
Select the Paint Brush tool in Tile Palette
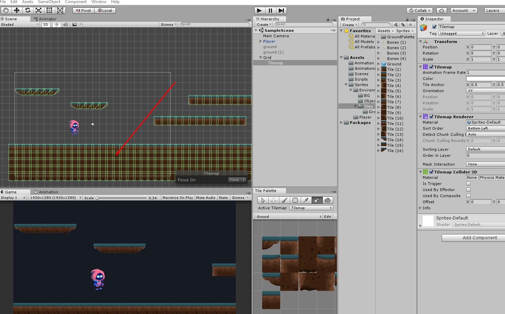(284, 200)
